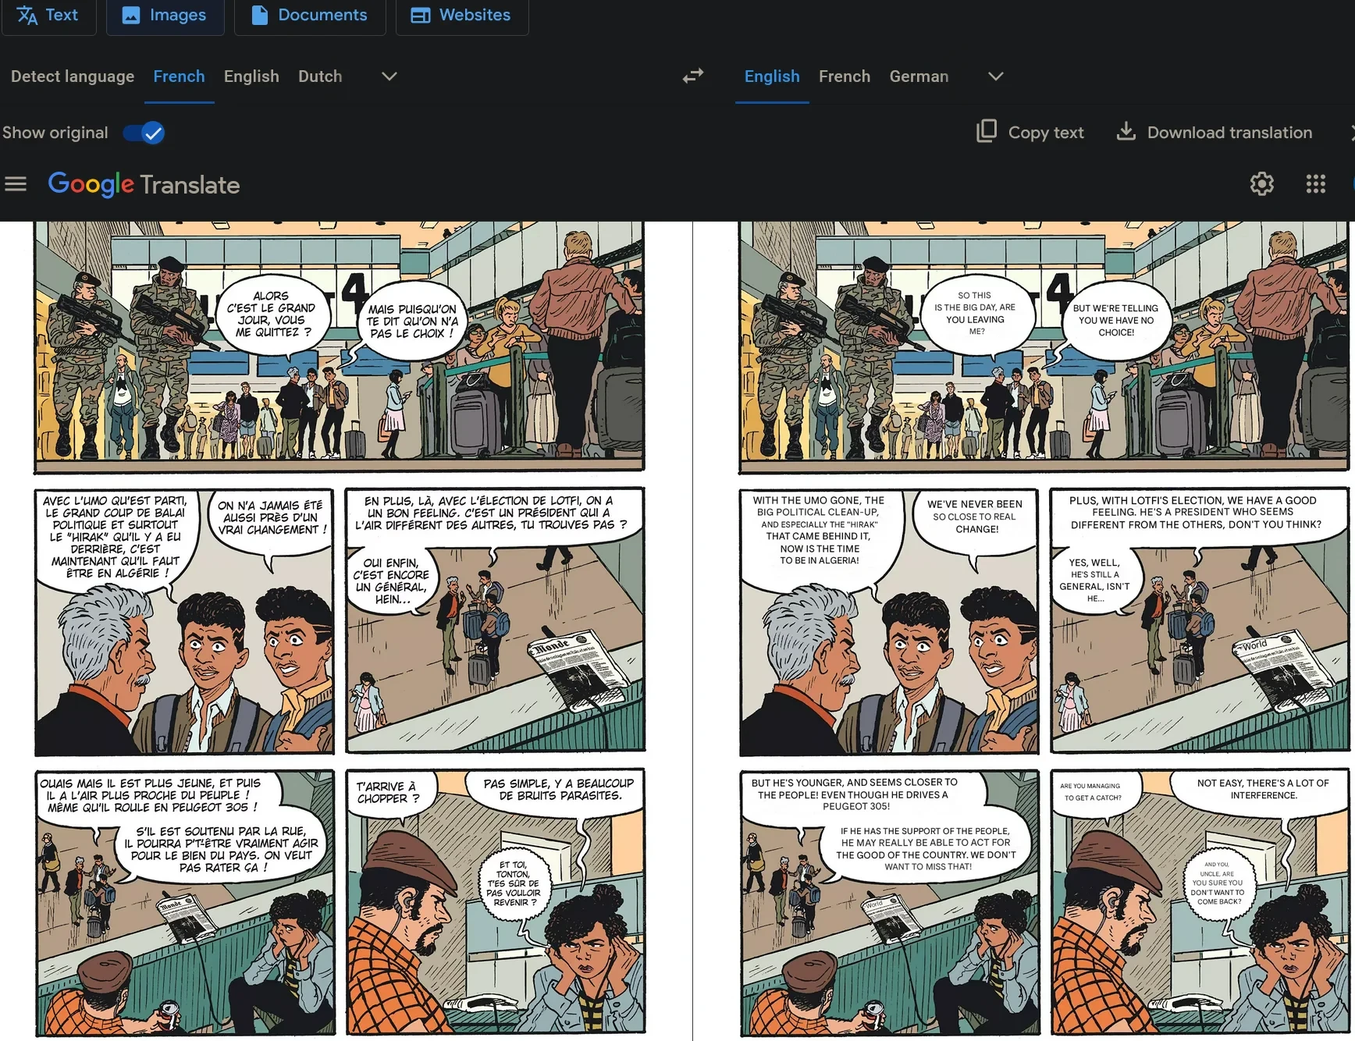Click the translated English comic image
This screenshot has width=1355, height=1041.
pos(1044,624)
